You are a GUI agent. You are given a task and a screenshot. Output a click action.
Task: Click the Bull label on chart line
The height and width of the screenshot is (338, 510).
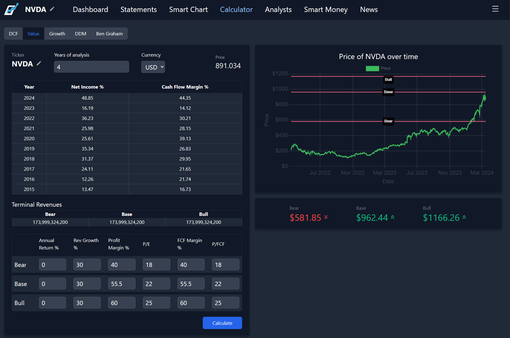(x=388, y=80)
